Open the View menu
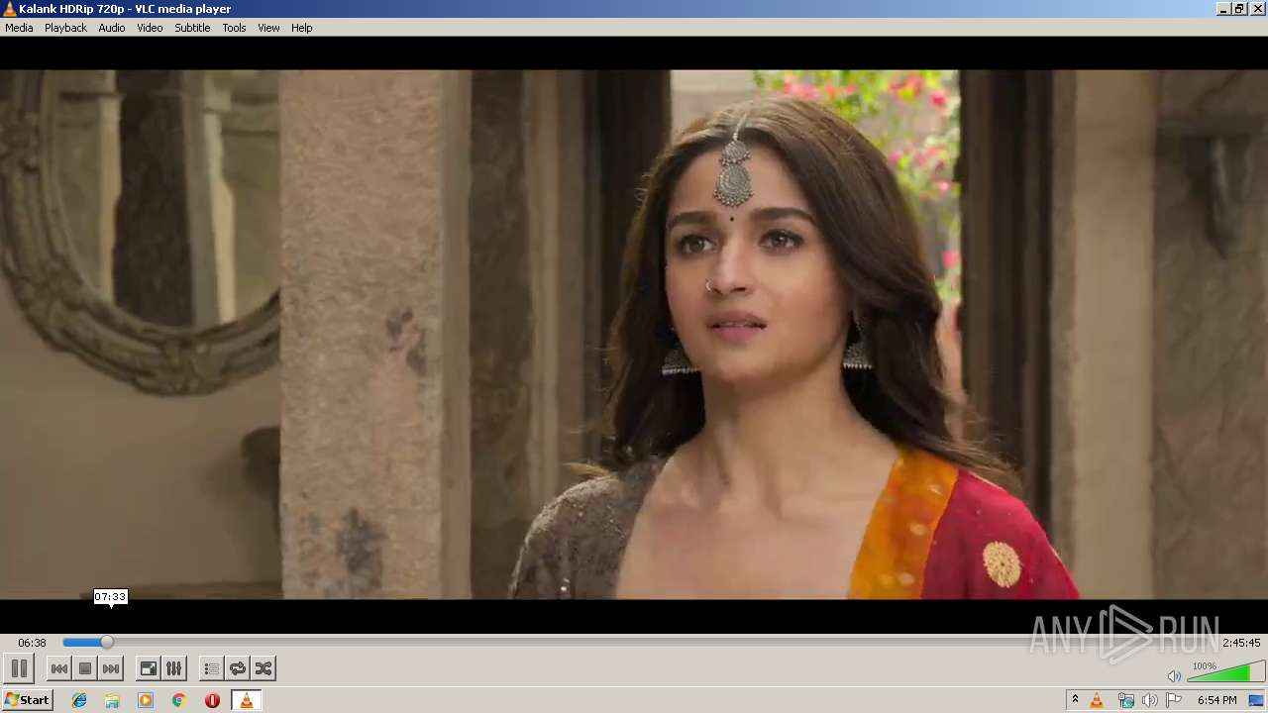 pos(268,28)
